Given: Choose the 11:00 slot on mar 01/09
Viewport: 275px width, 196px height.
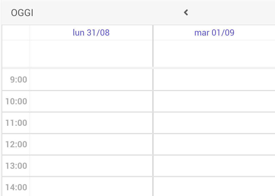Looking at the screenshot, I should coord(214,123).
